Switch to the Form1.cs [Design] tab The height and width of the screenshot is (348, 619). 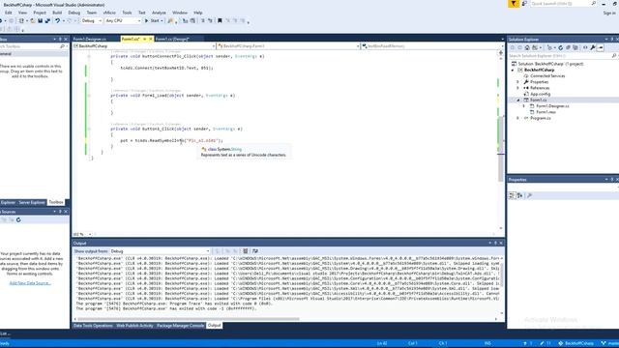click(172, 39)
